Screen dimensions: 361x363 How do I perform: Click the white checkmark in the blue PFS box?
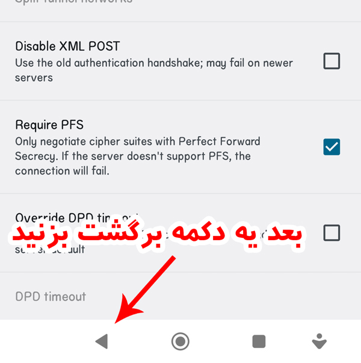(x=332, y=147)
